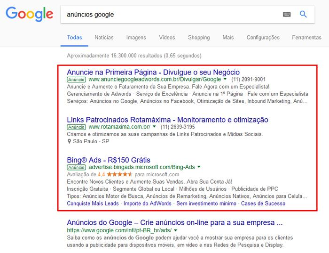Click the São Paulo location pin icon
This screenshot has height=253, width=329.
(69, 141)
